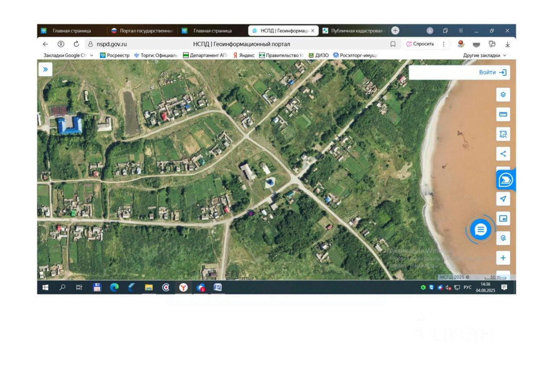The width and height of the screenshot is (554, 391).
Task: Open the round chat assistant button
Action: (480, 230)
